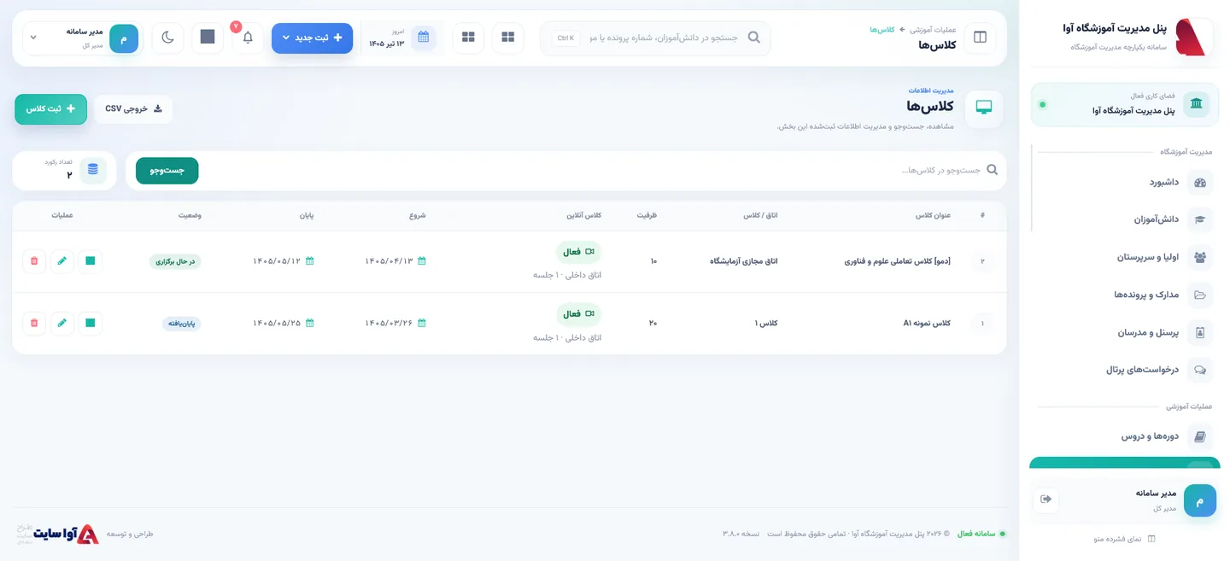1230x561 pixels.
Task: Click the کلاس آنلاین column header
Action: point(584,215)
